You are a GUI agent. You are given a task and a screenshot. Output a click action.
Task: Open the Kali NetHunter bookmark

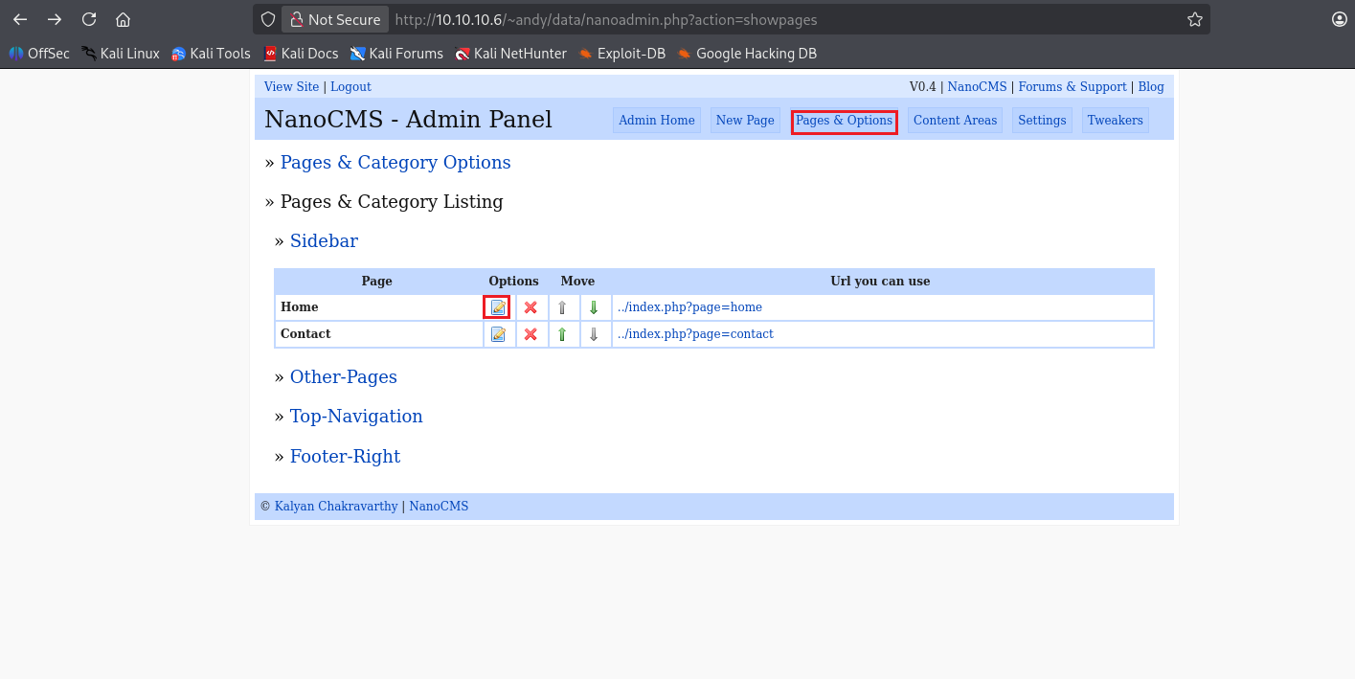coord(510,54)
